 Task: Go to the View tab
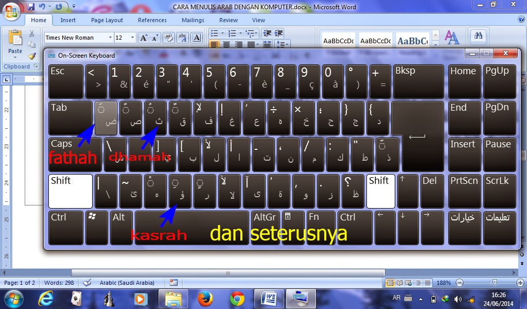pos(258,20)
